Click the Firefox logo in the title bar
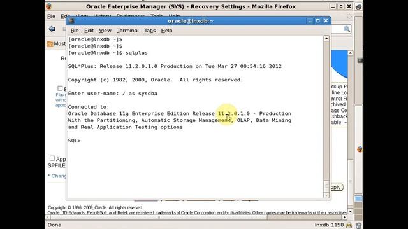The height and width of the screenshot is (229, 408). [49, 6]
